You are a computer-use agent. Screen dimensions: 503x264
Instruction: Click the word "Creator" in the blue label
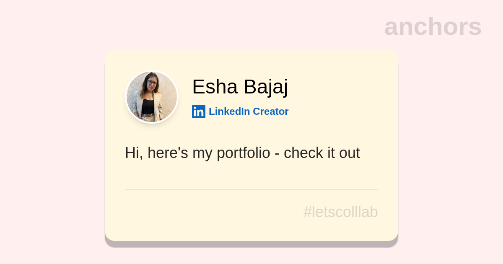(x=271, y=111)
